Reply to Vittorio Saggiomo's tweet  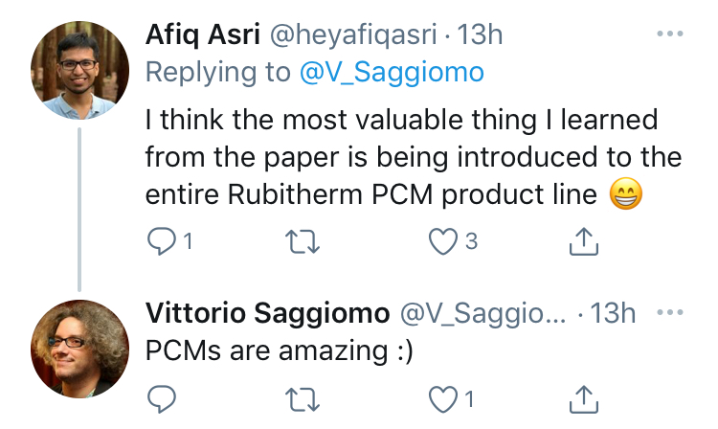click(160, 397)
